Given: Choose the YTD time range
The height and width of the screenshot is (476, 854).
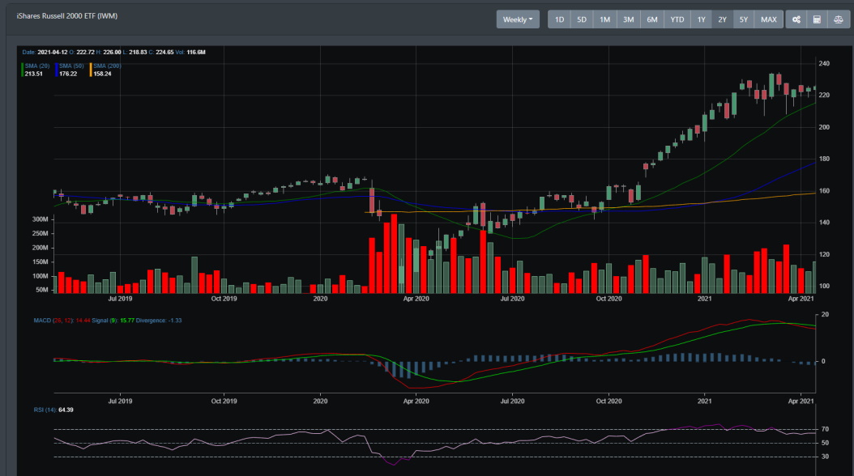Looking at the screenshot, I should point(677,19).
